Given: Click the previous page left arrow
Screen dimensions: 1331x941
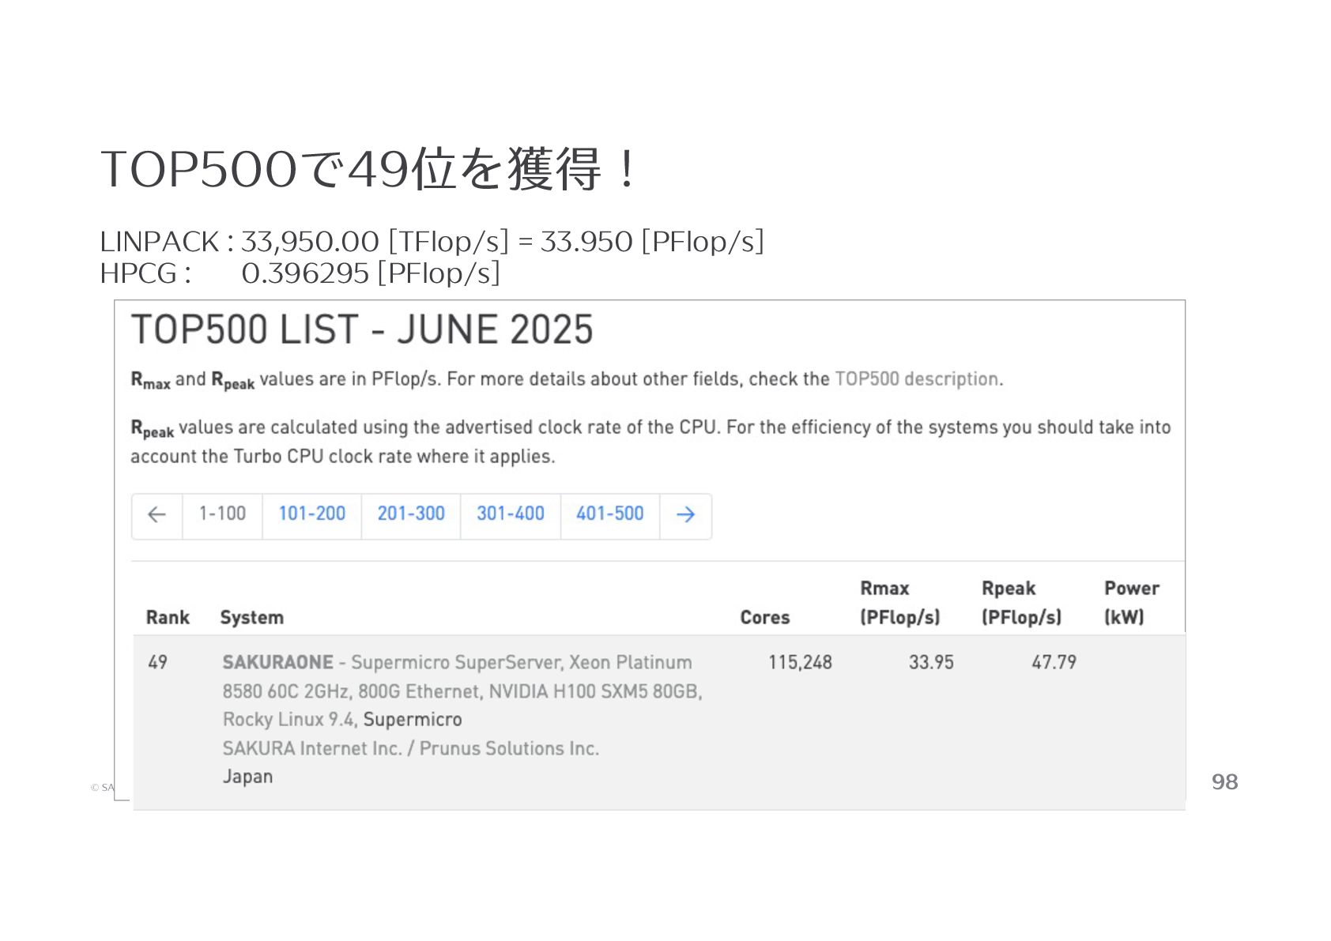Looking at the screenshot, I should tap(156, 515).
